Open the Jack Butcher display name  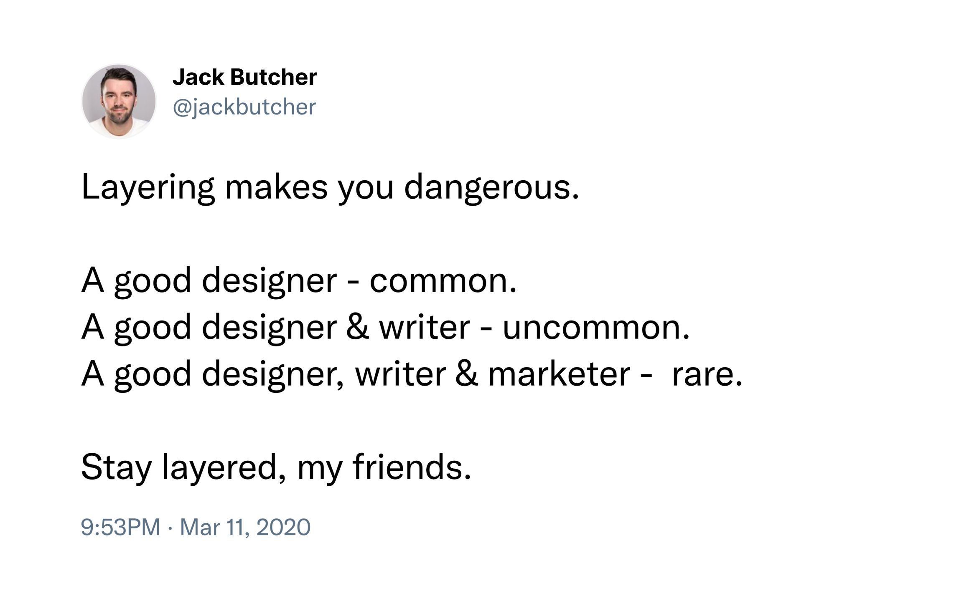[x=245, y=77]
